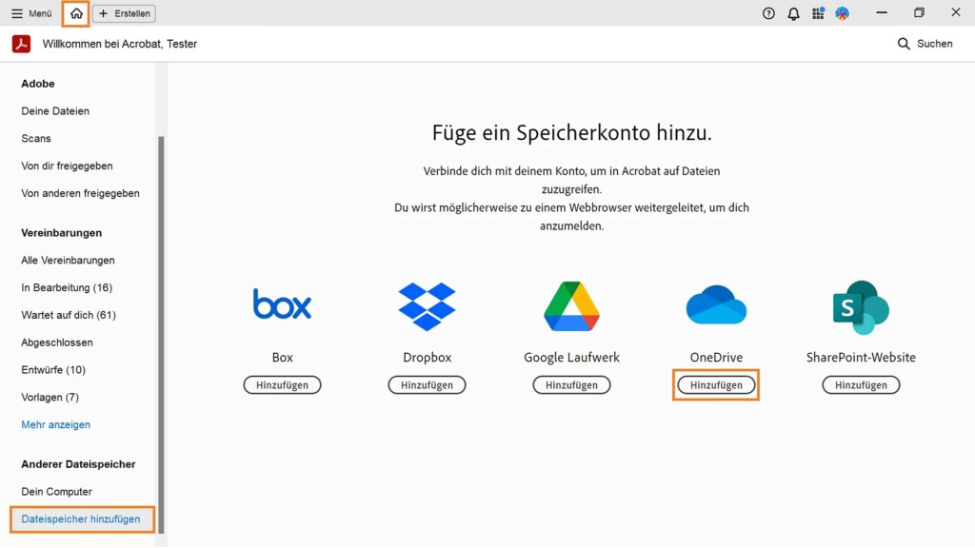Click the Google Laufwerk logo
This screenshot has height=548, width=975.
tap(571, 305)
